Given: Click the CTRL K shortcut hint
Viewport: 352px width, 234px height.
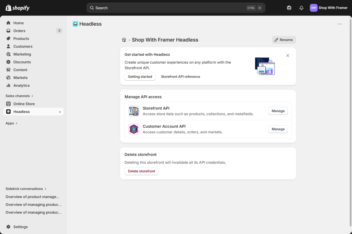Looking at the screenshot, I should (255, 8).
